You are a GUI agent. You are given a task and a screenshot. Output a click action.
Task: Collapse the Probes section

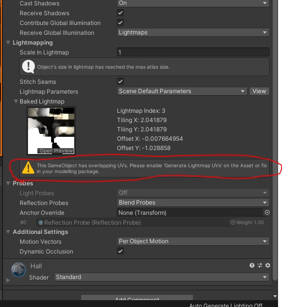point(8,183)
